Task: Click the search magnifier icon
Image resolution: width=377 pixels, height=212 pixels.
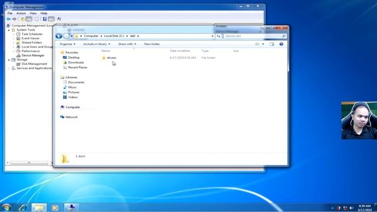Action: 284,36
